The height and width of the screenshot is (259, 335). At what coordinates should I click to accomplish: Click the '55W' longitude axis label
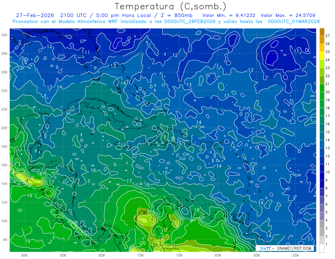pyautogui.click(x=296, y=255)
